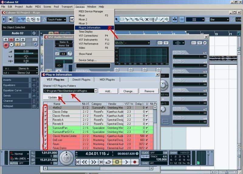
Task: Toggle the Cycle loop button in the transport
Action: coord(108,162)
